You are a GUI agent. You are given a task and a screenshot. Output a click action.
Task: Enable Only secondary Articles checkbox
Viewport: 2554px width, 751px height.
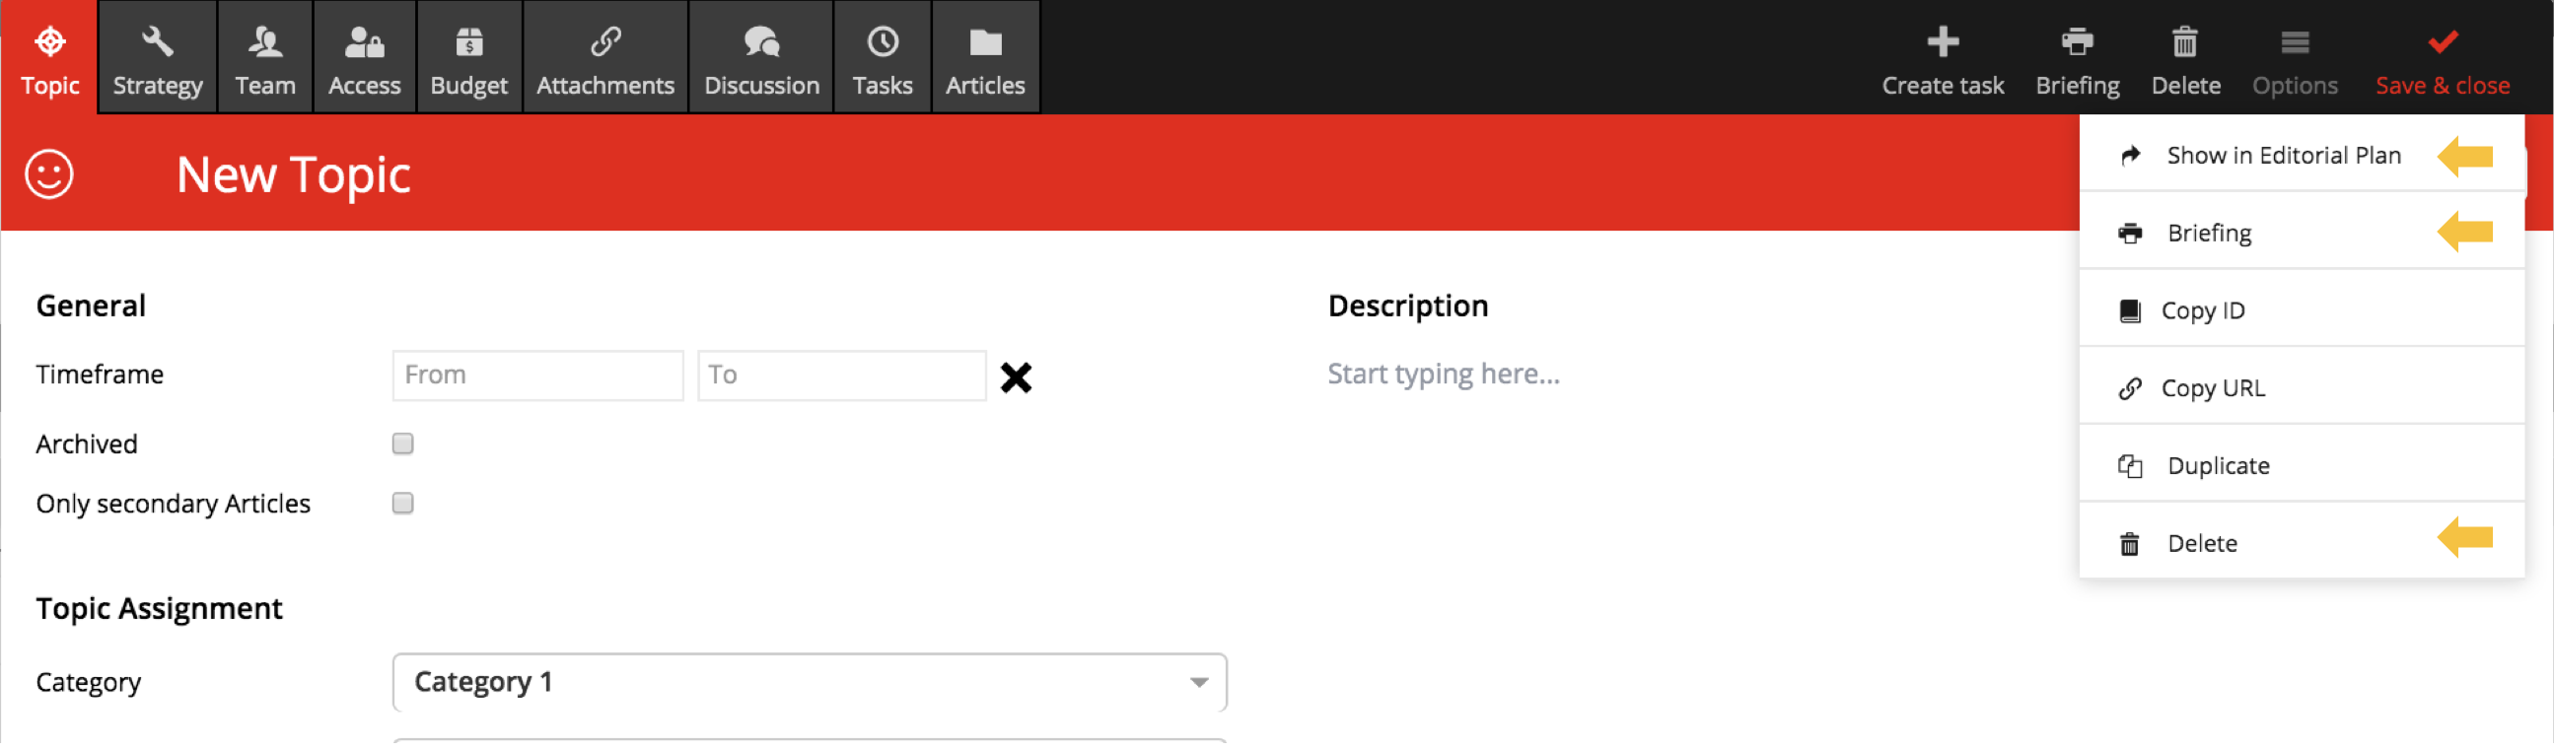402,504
